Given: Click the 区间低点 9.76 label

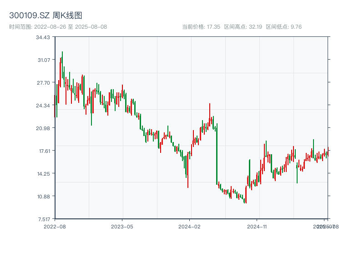Looking at the screenshot, I should [283, 27].
